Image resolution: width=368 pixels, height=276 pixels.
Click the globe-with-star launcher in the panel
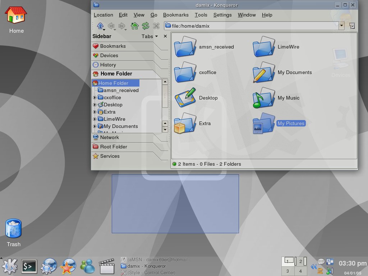pyautogui.click(x=68, y=266)
